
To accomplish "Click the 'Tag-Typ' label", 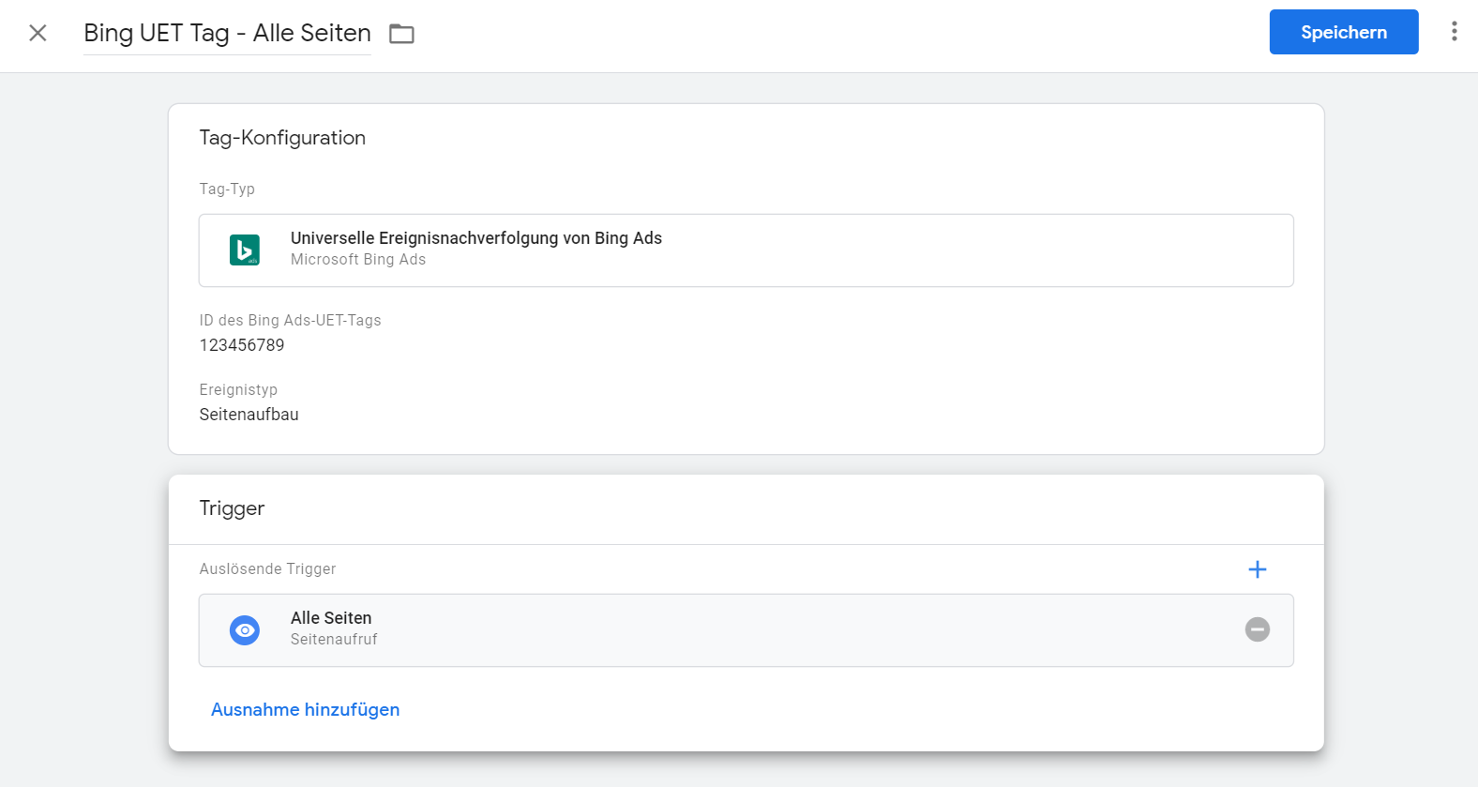I will (227, 189).
